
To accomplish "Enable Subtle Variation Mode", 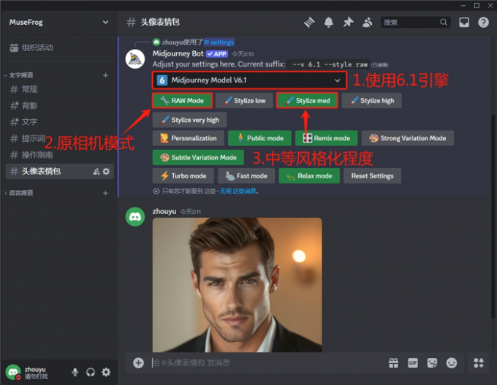I will pyautogui.click(x=198, y=158).
